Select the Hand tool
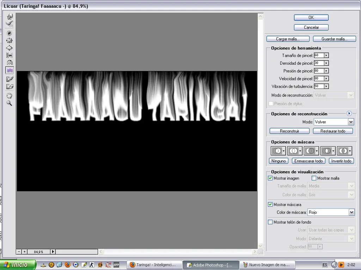Screen dimensions: 361x270 10,96
